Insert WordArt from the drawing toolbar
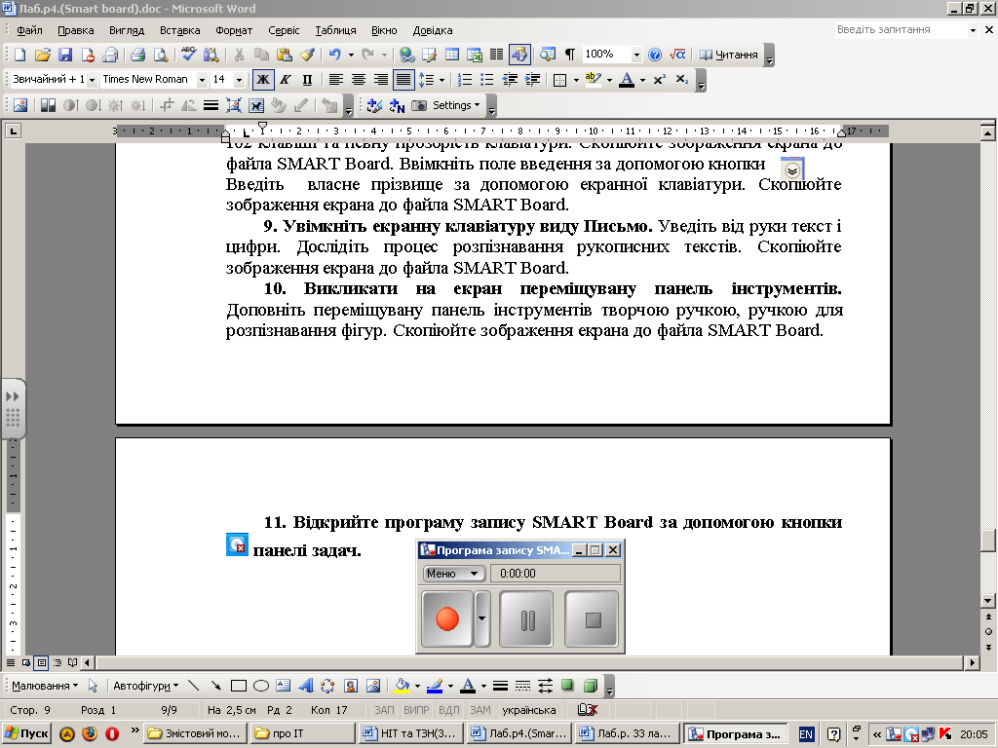998x748 pixels. [x=306, y=686]
